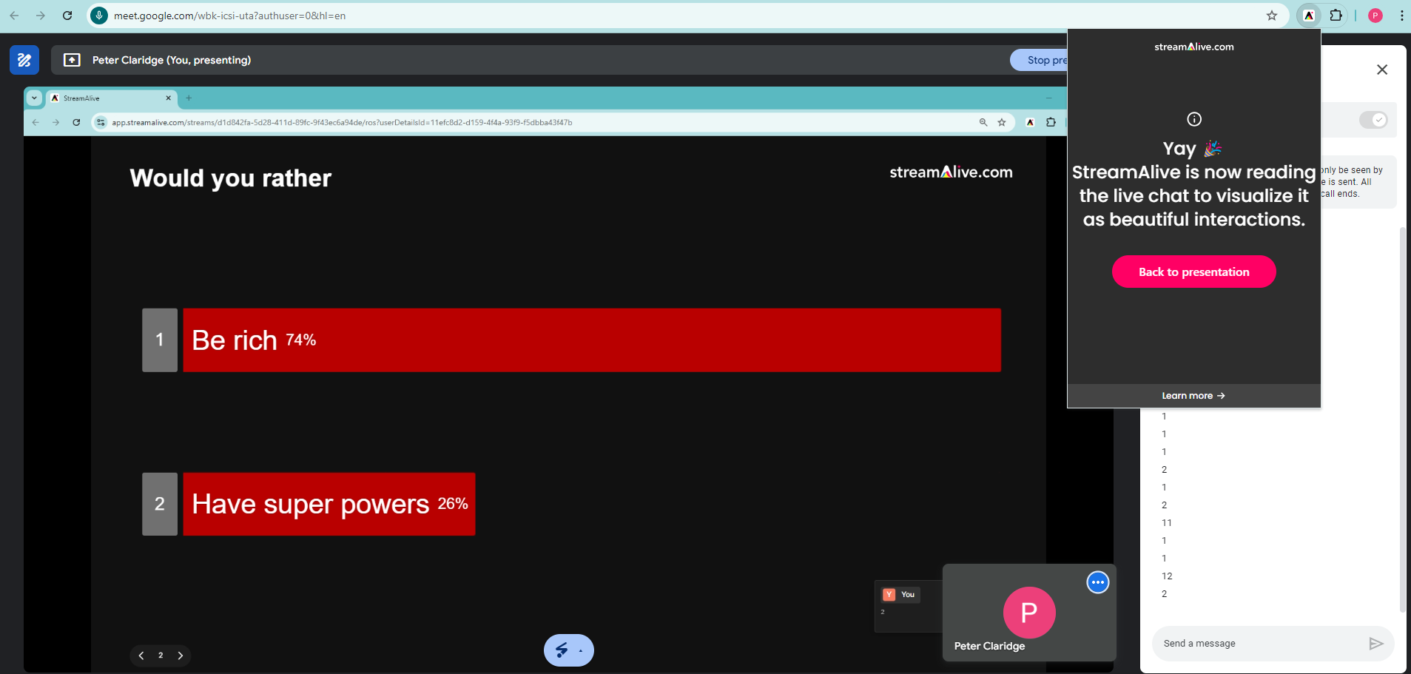
Task: Open the Learn more link
Action: click(x=1193, y=396)
